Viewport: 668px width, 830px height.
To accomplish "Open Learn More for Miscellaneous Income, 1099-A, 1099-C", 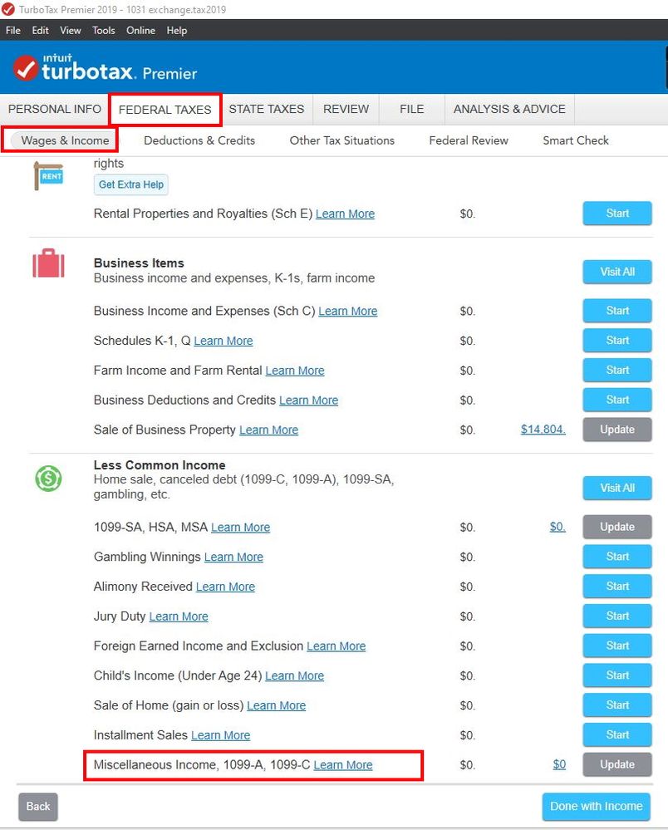I will click(343, 765).
